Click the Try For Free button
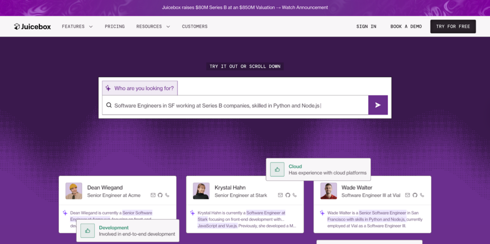Viewport: 490px width, 244px height. pyautogui.click(x=453, y=27)
